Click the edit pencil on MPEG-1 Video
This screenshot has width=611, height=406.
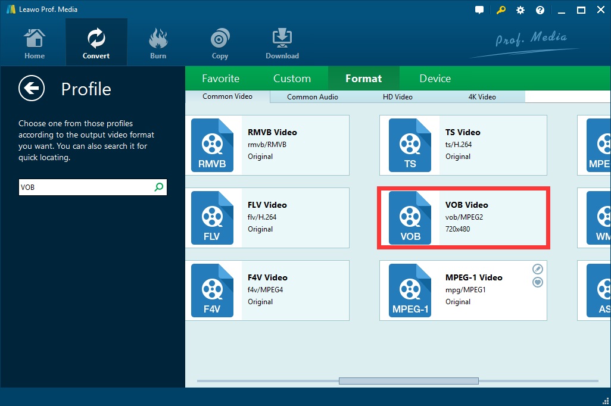click(x=538, y=269)
